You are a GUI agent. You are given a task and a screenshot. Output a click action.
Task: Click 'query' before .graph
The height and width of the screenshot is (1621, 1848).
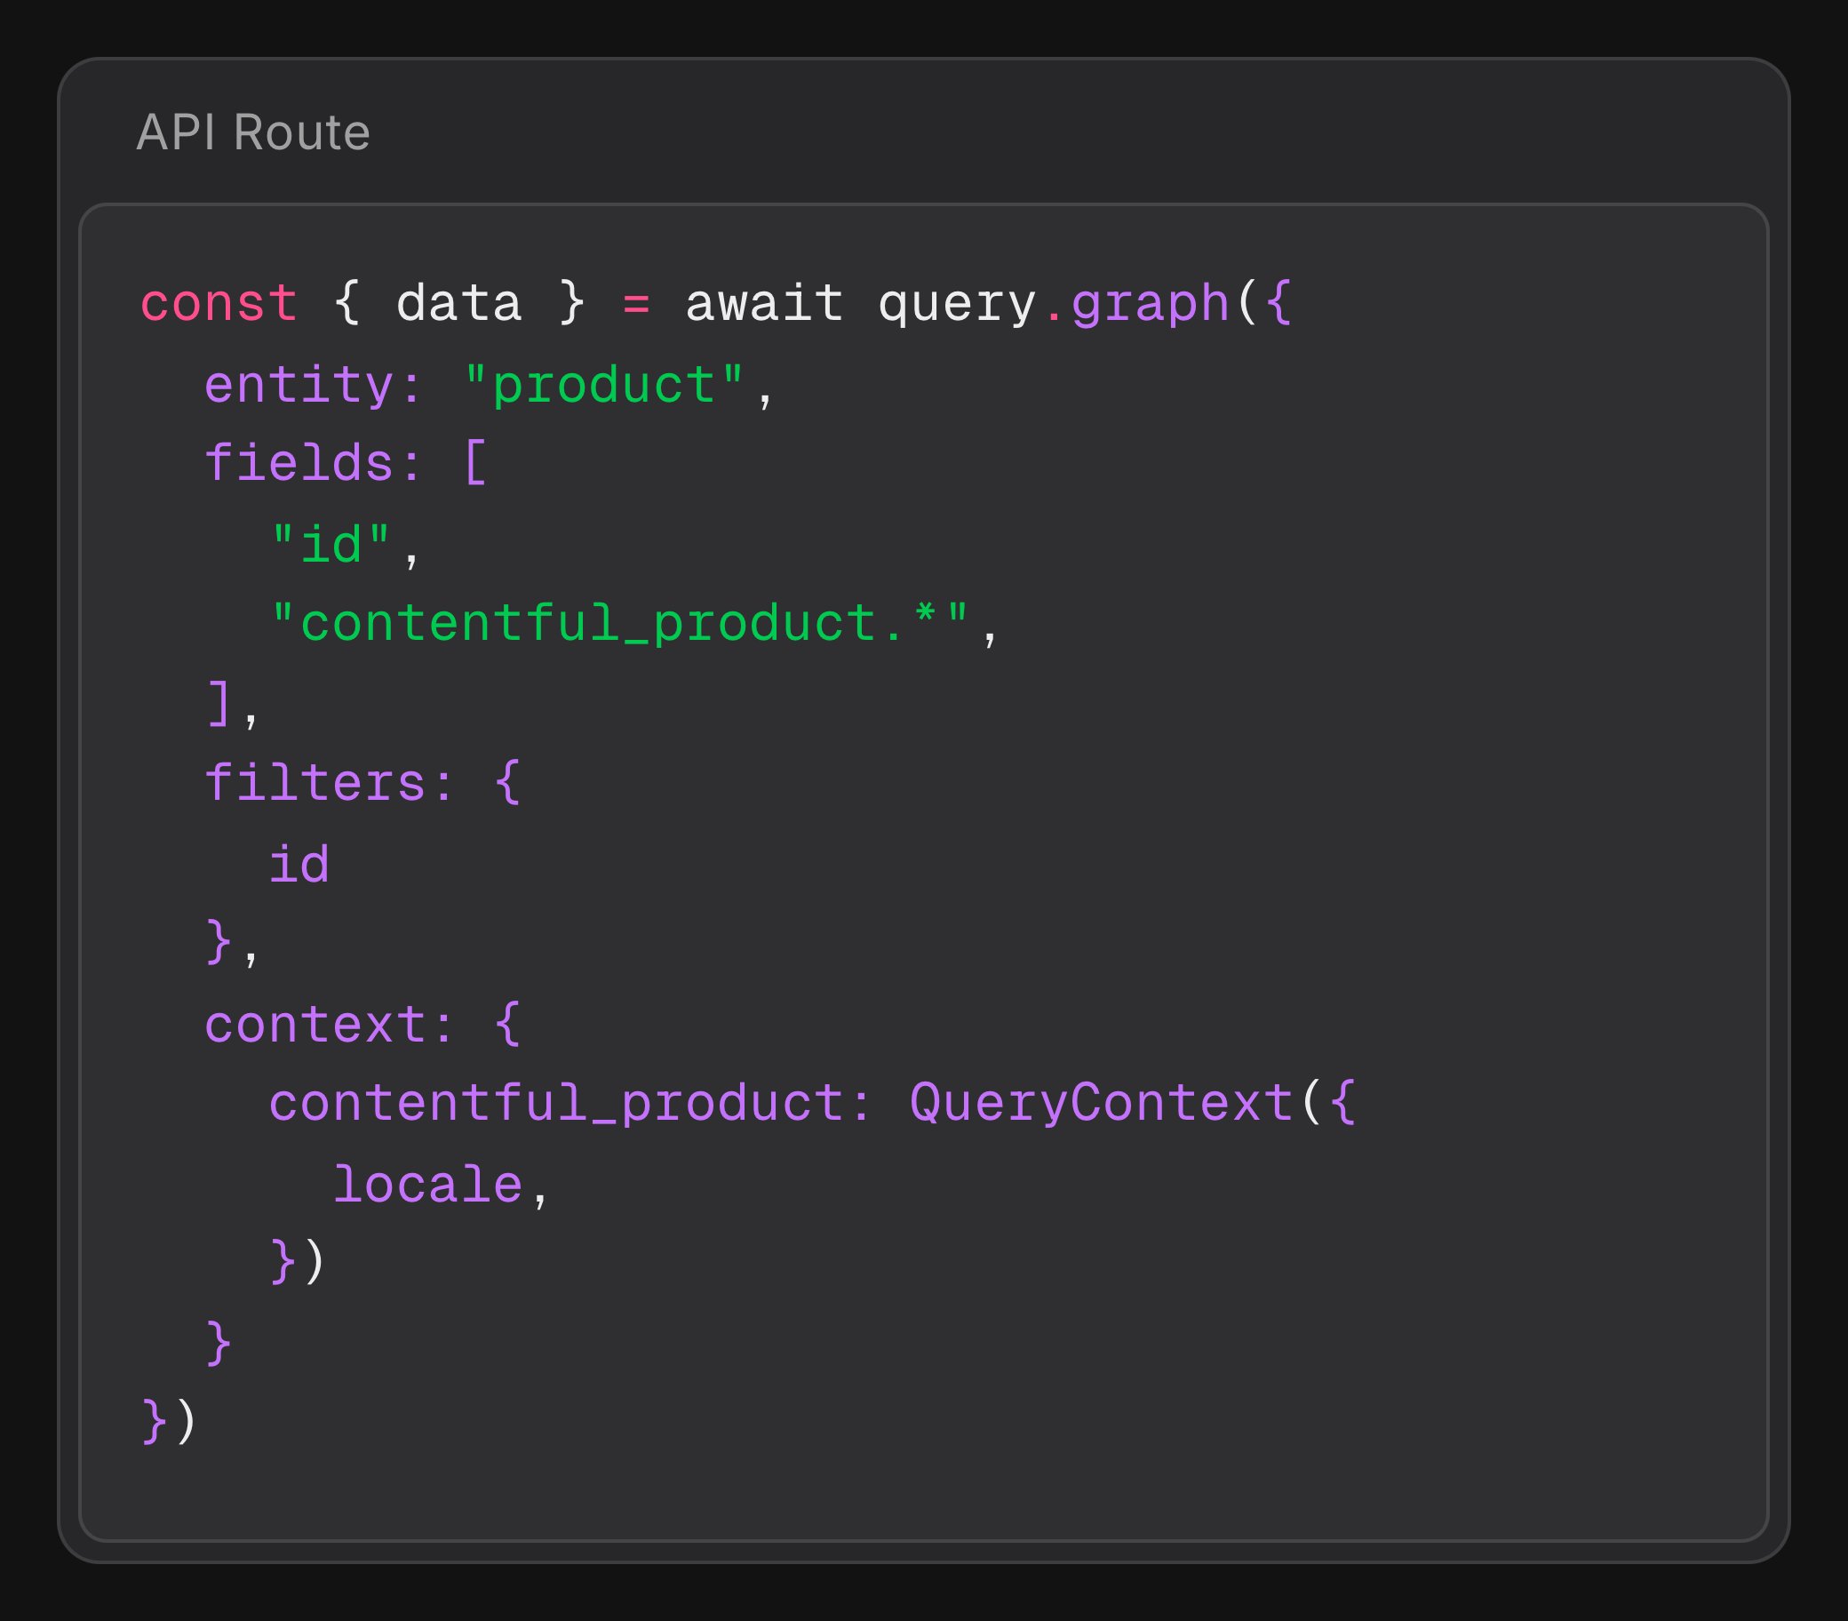957,305
